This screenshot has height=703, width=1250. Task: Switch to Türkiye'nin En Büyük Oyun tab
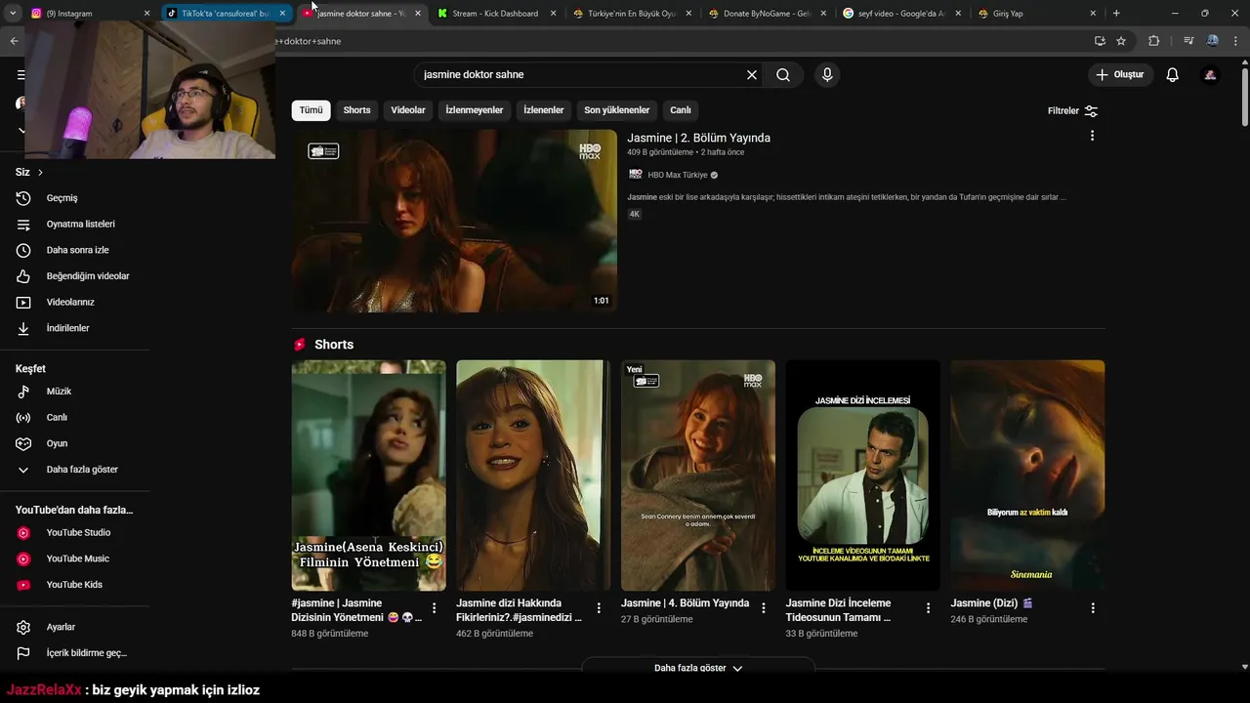pos(631,14)
